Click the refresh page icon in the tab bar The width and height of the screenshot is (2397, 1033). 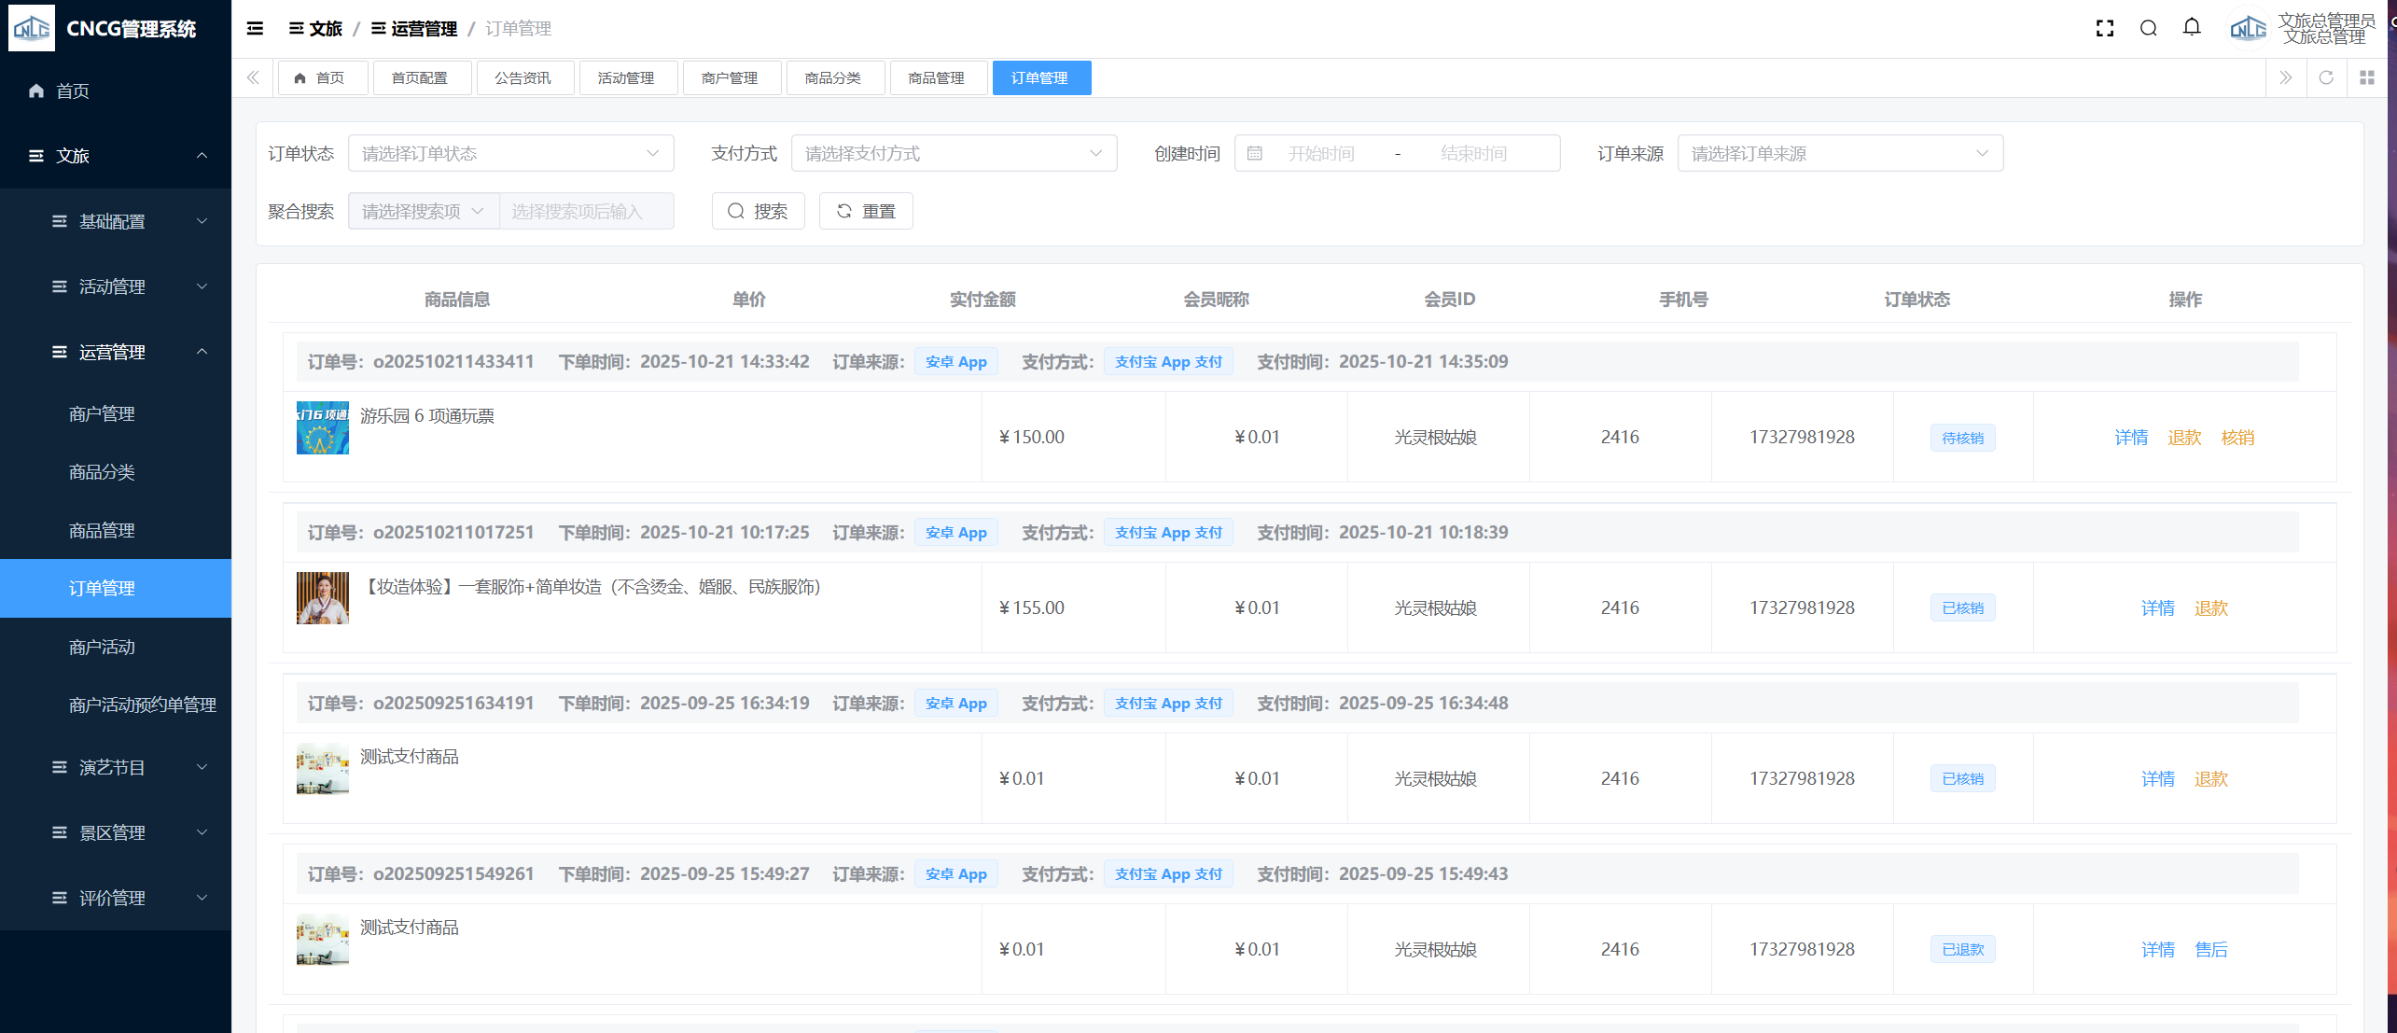pyautogui.click(x=2326, y=78)
